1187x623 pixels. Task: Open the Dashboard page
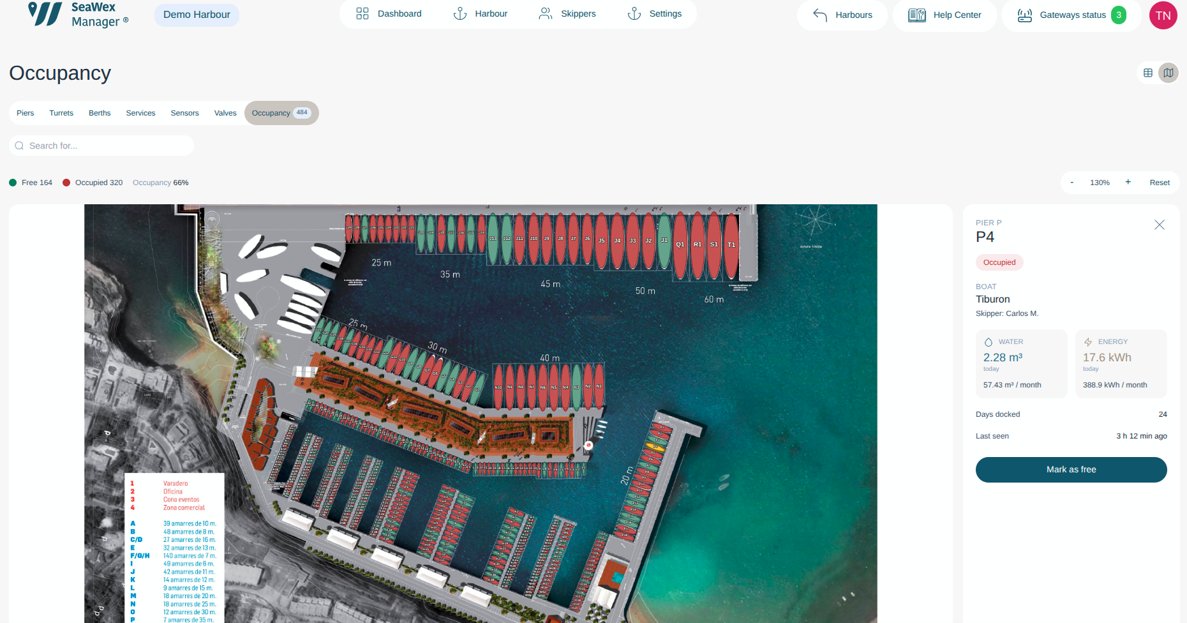coord(389,13)
